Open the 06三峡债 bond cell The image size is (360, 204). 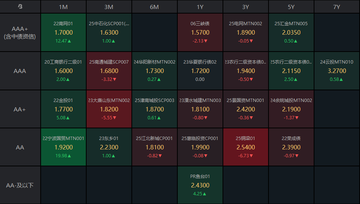click(200, 32)
